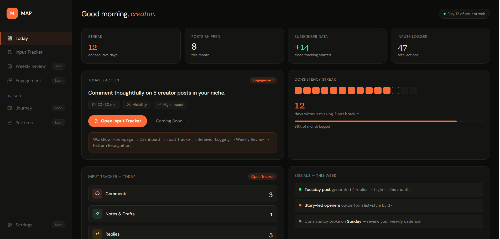This screenshot has width=500, height=239.
Task: Click the Subscriber Data +14 card
Action: tap(337, 46)
